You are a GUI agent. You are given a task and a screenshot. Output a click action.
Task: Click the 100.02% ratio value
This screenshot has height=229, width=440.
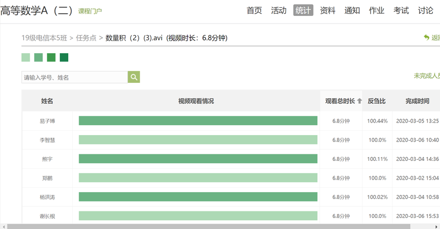point(377,197)
